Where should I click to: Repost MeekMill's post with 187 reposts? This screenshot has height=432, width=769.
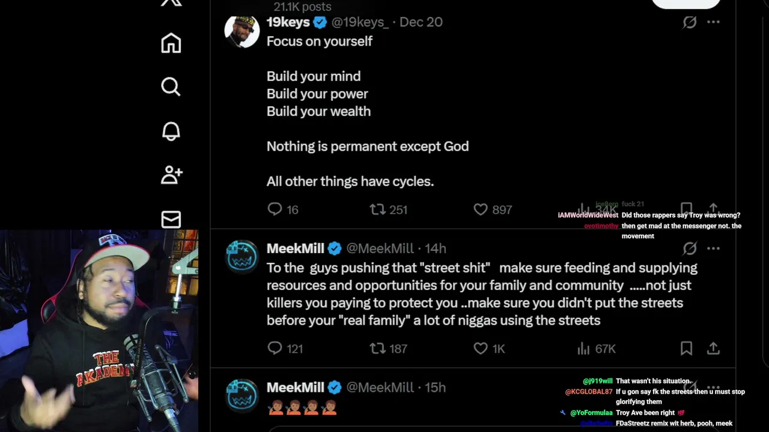tap(377, 348)
